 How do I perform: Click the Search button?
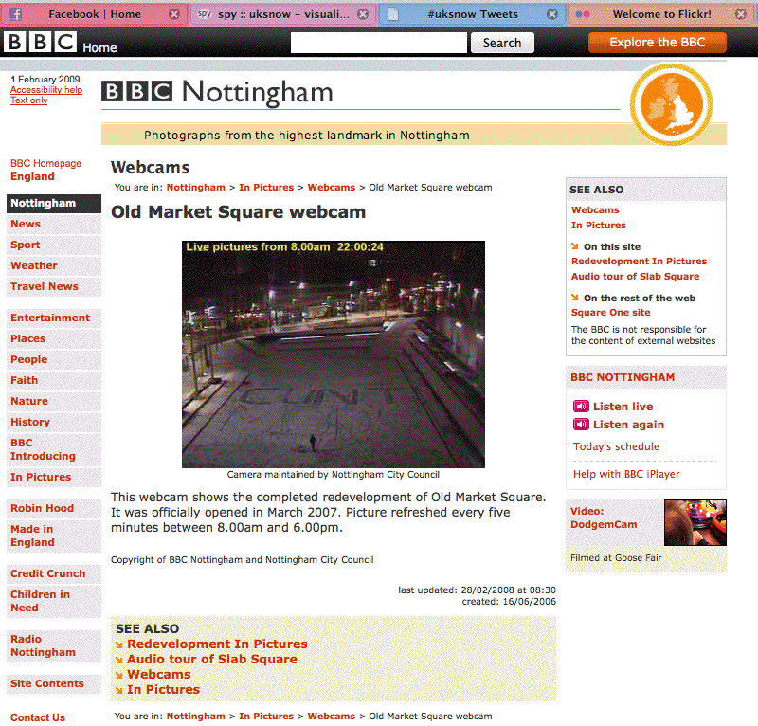(502, 43)
